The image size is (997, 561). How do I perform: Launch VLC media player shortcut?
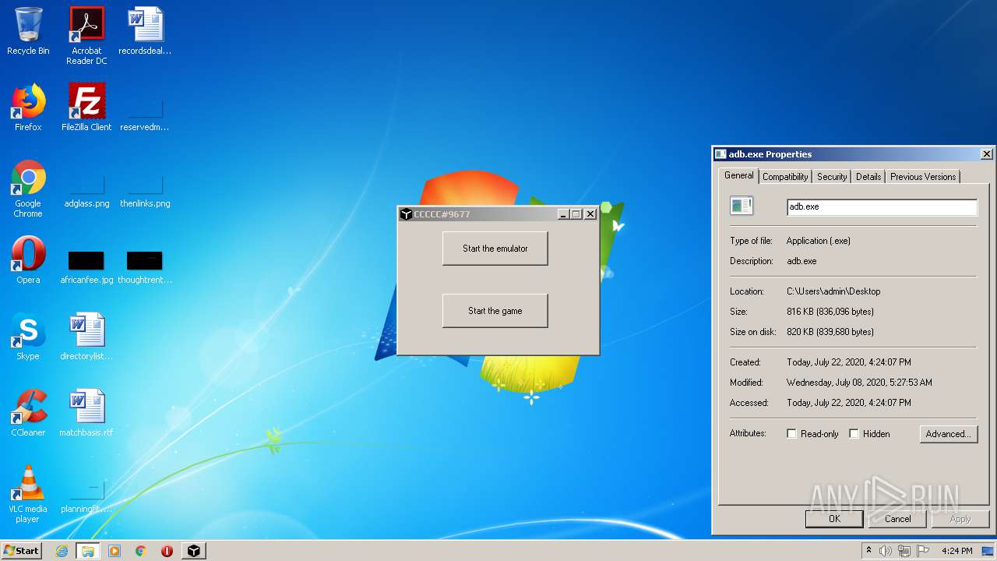[x=28, y=494]
